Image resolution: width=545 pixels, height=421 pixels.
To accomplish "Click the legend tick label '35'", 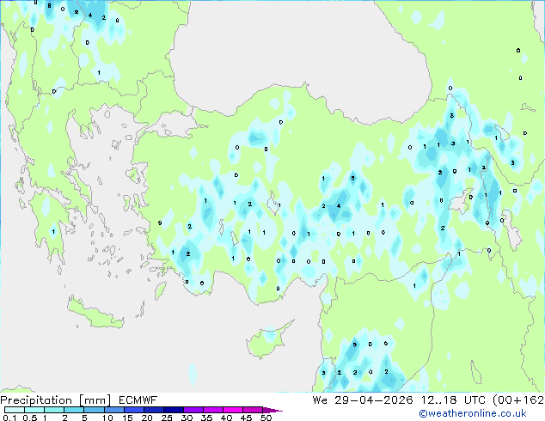I will (x=206, y=418).
